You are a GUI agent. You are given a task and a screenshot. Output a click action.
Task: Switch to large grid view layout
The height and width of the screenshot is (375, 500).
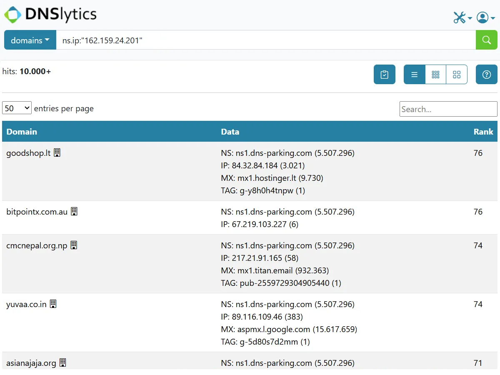tap(457, 75)
